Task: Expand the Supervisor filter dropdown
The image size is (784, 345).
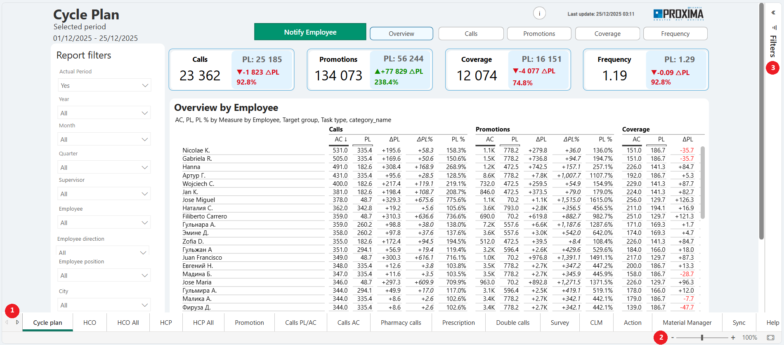Action: [104, 194]
